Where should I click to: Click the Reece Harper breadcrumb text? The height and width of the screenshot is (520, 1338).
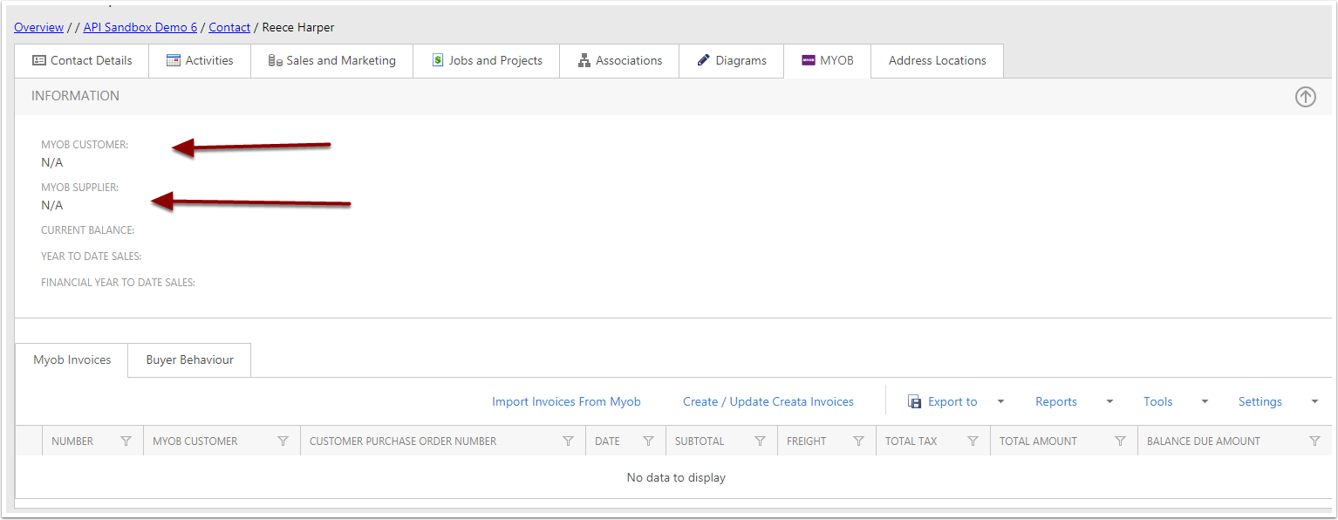tap(298, 27)
